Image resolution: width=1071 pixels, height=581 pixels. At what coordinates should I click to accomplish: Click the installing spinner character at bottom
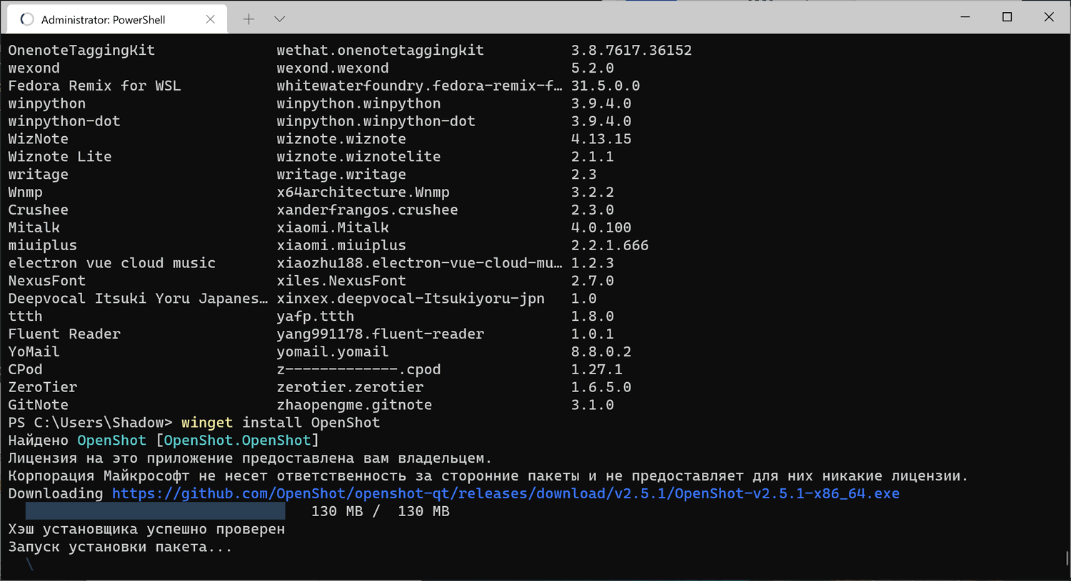click(29, 564)
